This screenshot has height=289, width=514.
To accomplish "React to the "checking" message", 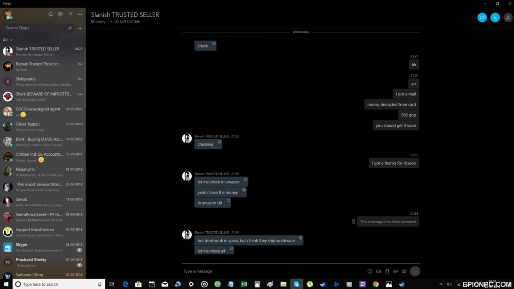I will point(219,142).
